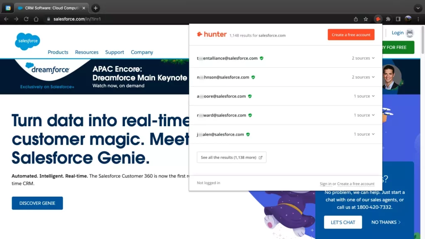The height and width of the screenshot is (239, 425).
Task: Click the home icon next to the address bar
Action: coord(36,19)
